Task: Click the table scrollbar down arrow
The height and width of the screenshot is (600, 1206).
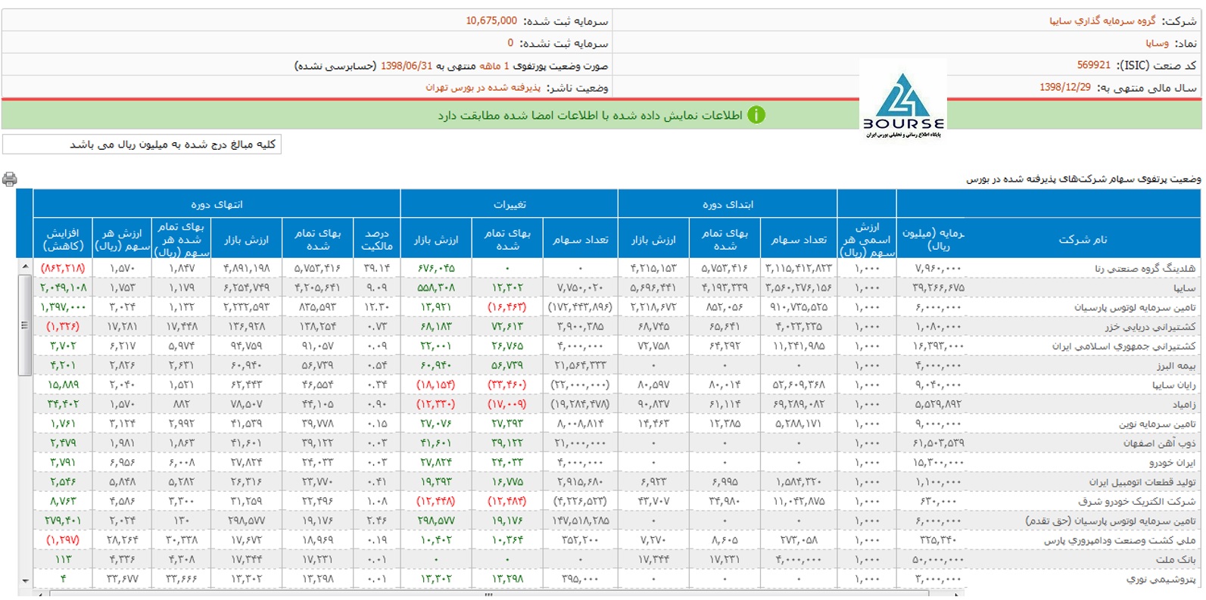Action: (24, 581)
